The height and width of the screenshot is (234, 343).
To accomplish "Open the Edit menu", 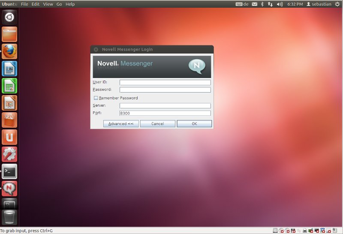I will (36, 4).
